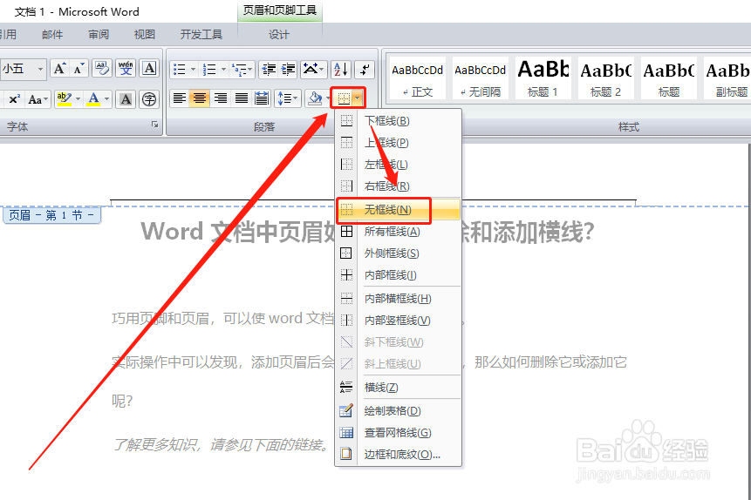Toggle Show/Hide paragraph marks
This screenshot has height=500, width=751.
(365, 70)
